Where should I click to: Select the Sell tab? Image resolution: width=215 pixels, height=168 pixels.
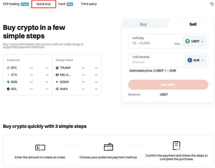pyautogui.click(x=193, y=24)
